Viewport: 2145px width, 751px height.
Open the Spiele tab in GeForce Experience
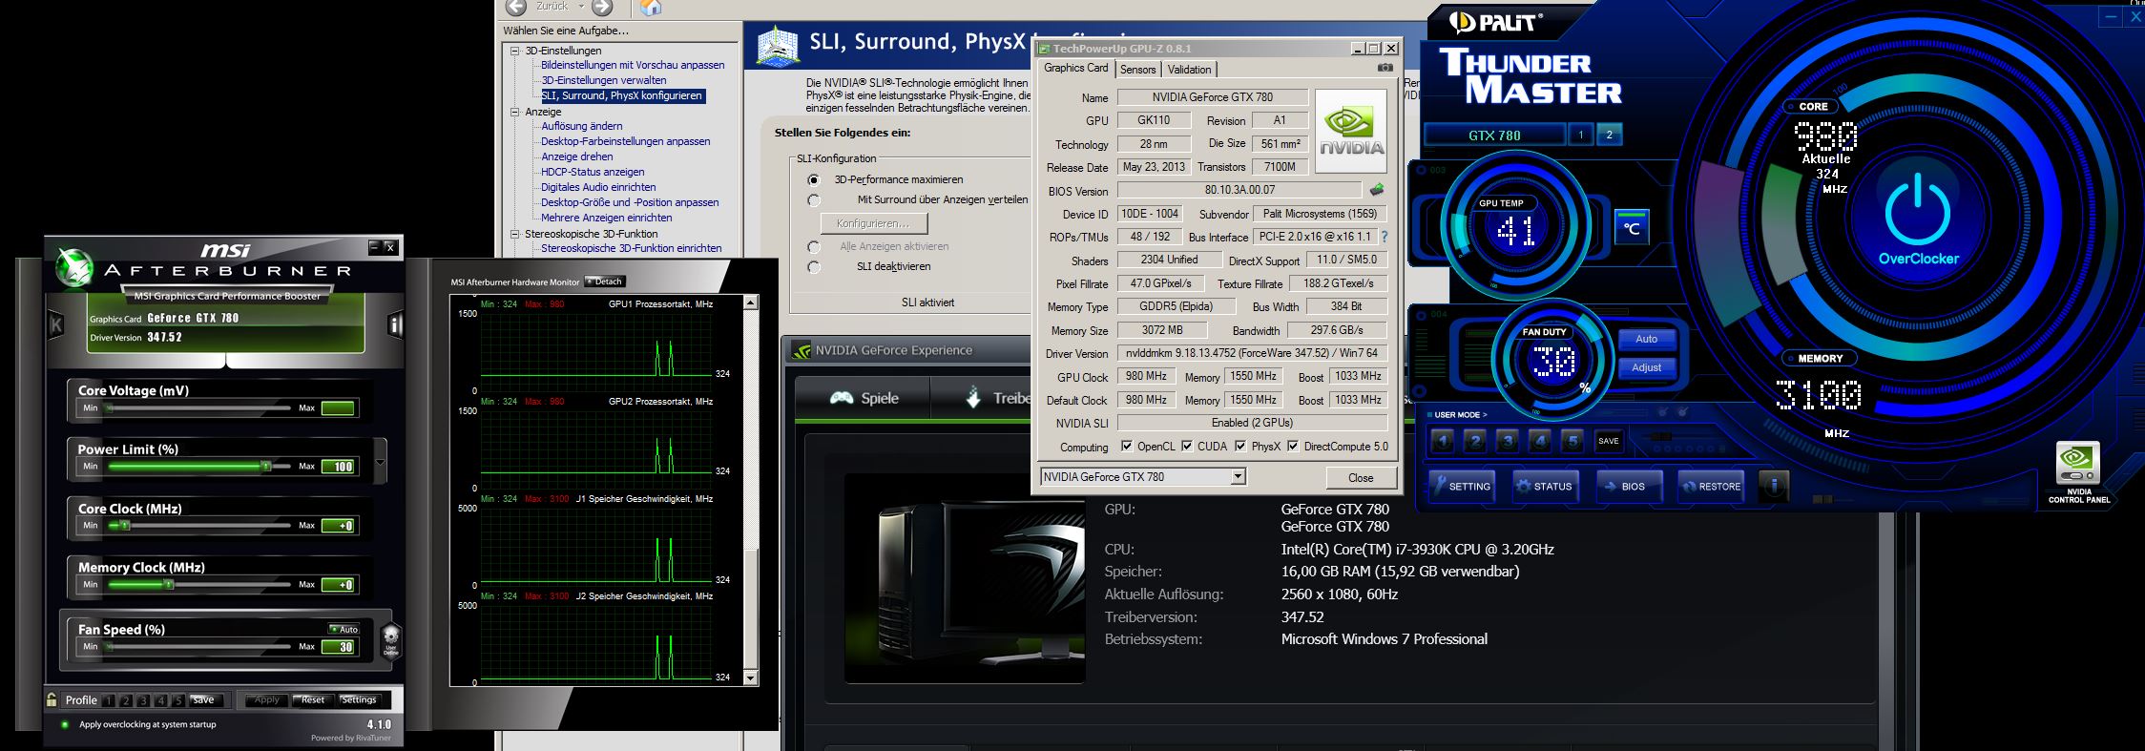863,398
